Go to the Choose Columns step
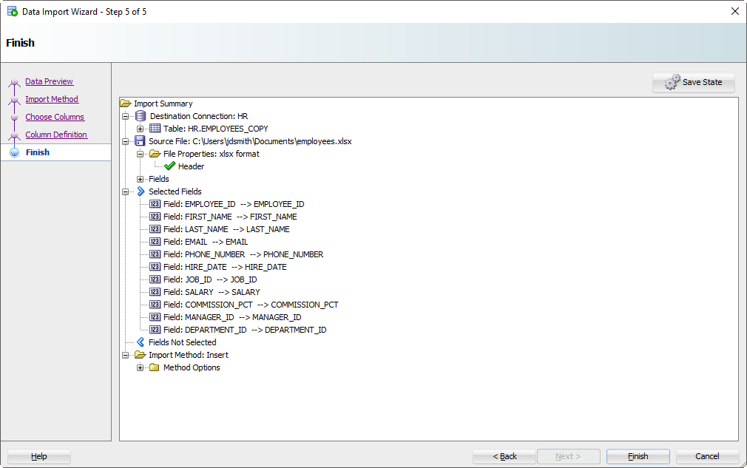747x468 pixels. 55,117
